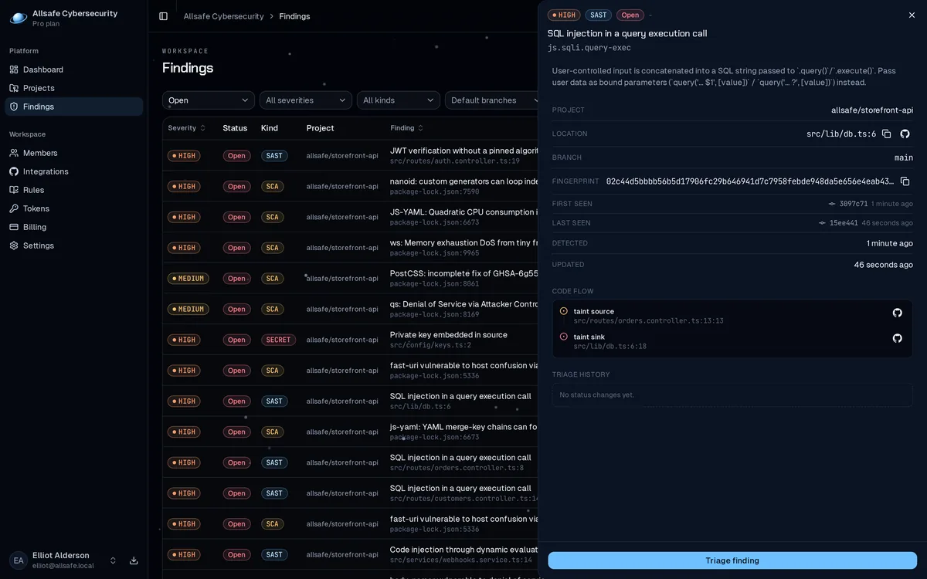Screen dimensions: 927x579
Task: Click Allsafe Cybersecurity breadcrumb link
Action: (224, 16)
